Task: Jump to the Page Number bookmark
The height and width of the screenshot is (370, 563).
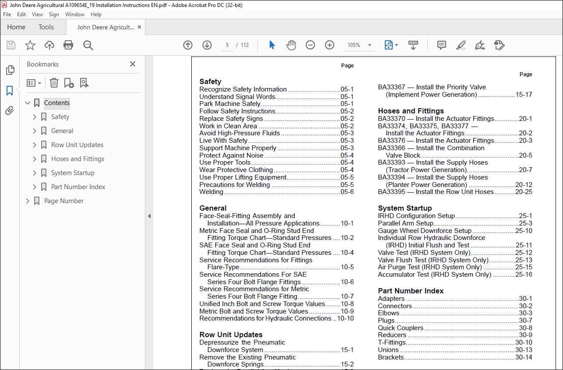Action: (x=63, y=201)
